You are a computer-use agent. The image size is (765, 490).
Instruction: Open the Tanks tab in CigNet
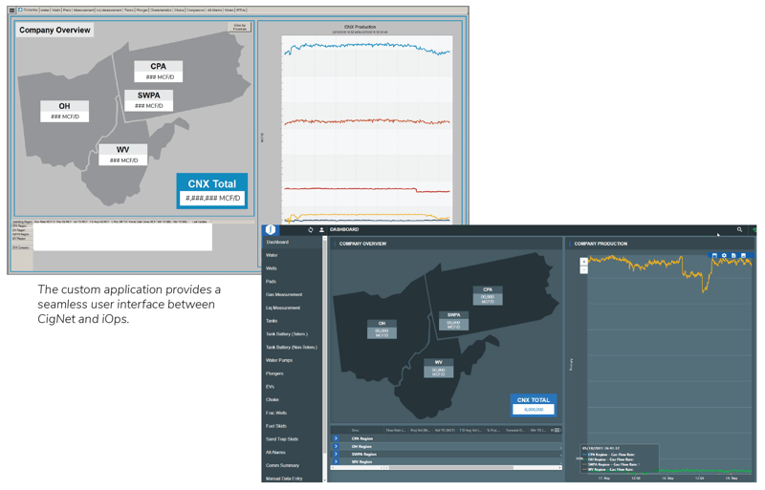[x=129, y=10]
